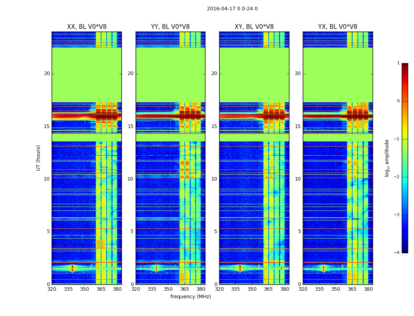Viewport: 414px width, 316px height.
Task: Click the UT (hours) y-axis label
Action: 39,158
